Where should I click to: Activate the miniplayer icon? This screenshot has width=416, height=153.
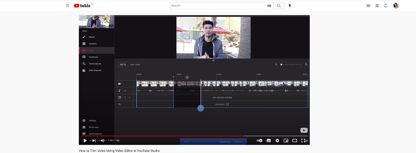pos(286,141)
